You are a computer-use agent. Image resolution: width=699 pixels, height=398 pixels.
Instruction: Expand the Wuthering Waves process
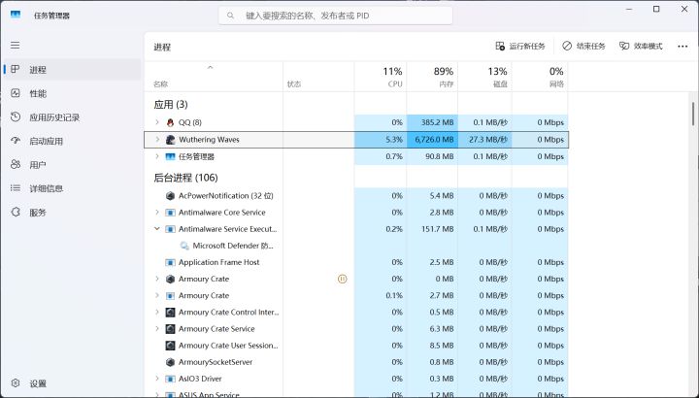click(x=157, y=140)
